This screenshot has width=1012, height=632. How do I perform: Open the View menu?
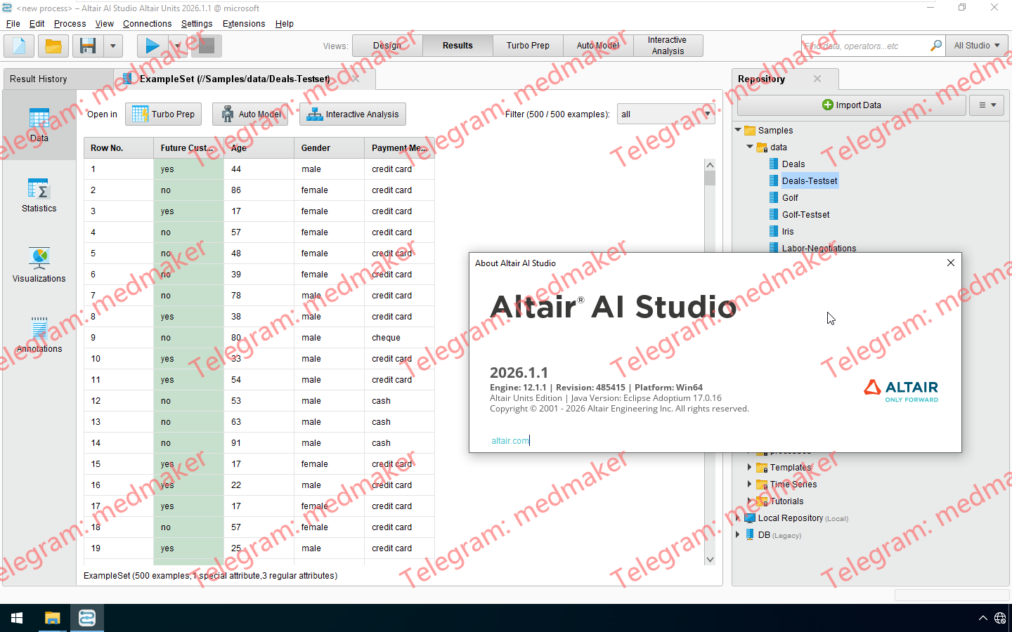pos(105,24)
